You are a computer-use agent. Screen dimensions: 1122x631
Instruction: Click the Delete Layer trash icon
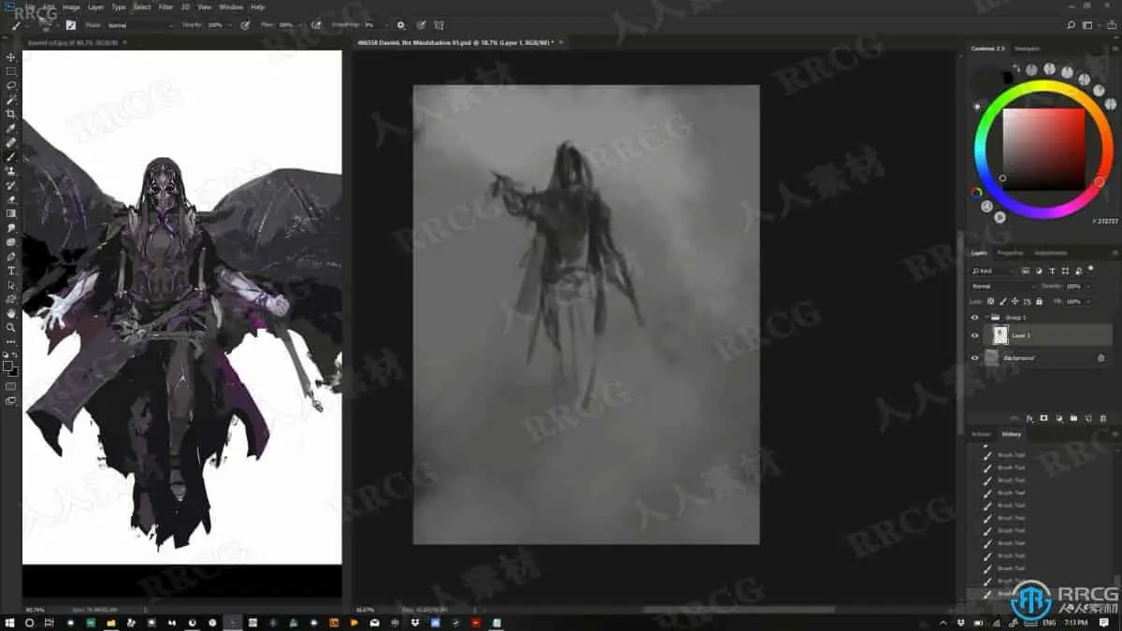coord(1103,418)
